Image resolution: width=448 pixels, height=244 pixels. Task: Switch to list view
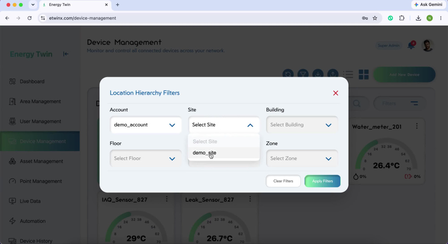pos(348,74)
